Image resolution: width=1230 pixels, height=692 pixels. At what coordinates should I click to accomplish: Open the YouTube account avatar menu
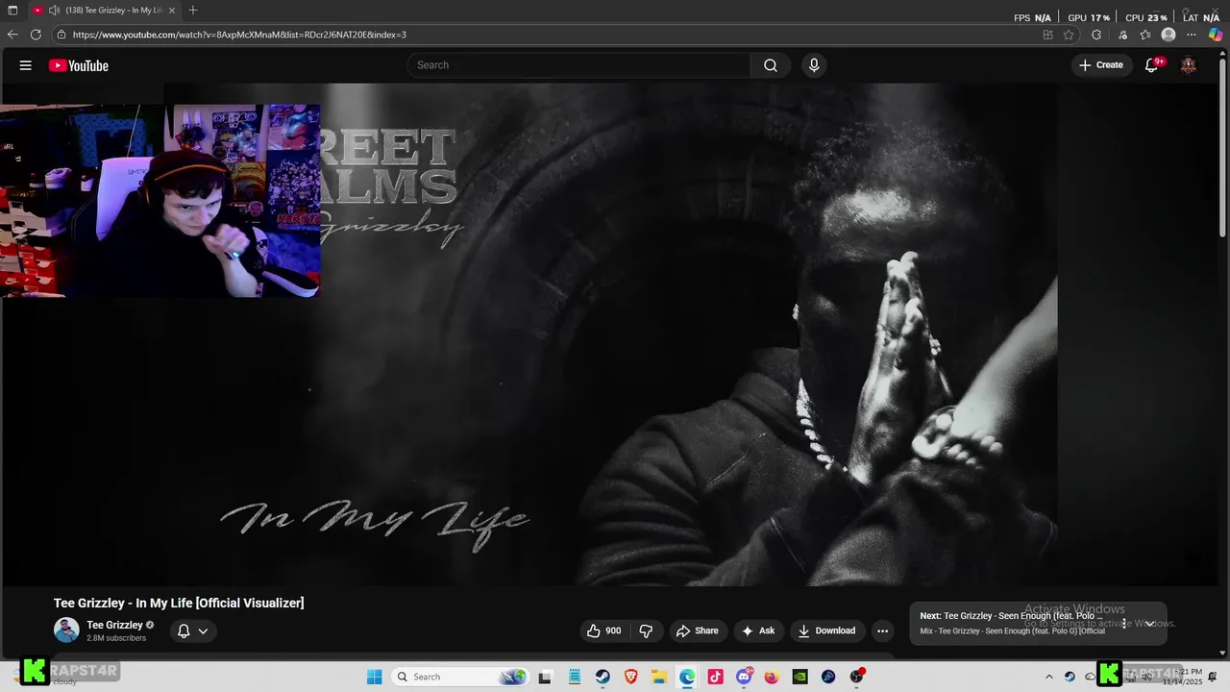[1189, 65]
